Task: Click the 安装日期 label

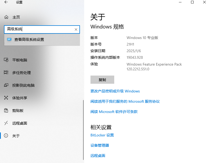Action: [98, 51]
